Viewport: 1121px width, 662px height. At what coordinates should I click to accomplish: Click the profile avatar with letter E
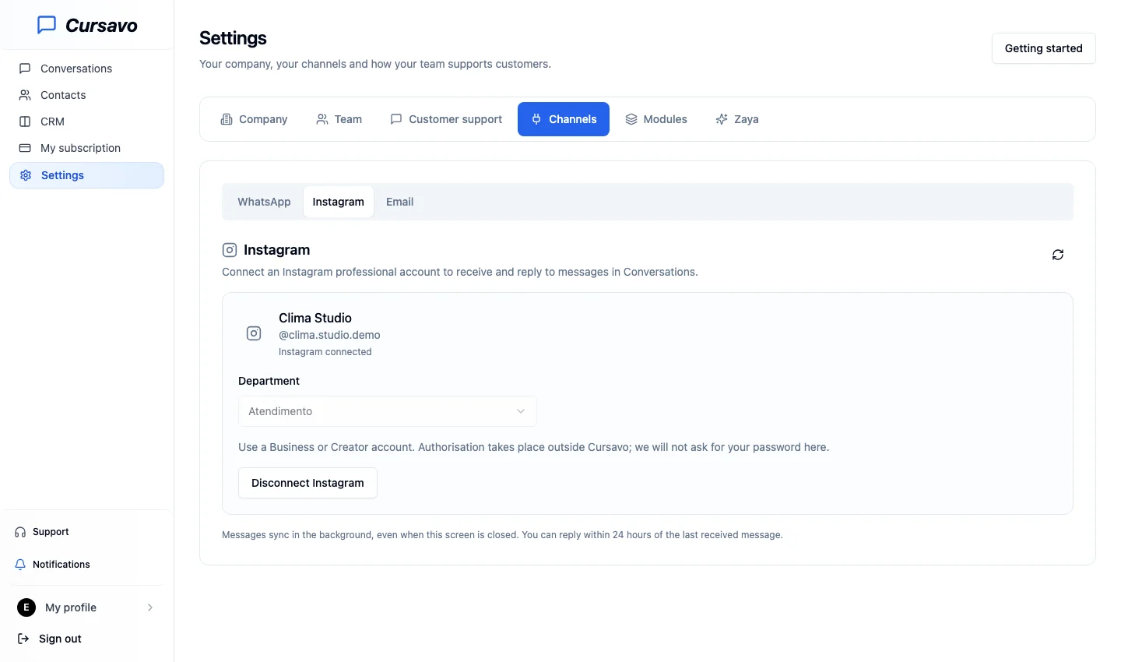26,607
